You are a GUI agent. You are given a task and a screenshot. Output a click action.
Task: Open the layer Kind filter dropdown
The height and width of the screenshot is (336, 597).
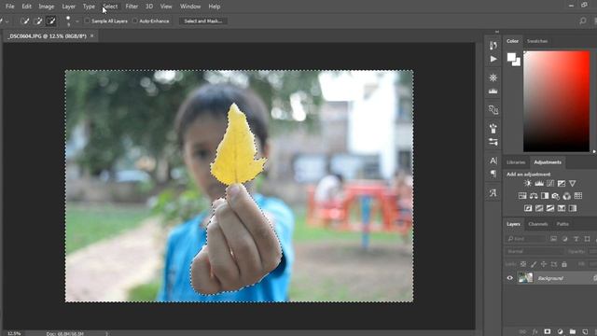(x=526, y=239)
